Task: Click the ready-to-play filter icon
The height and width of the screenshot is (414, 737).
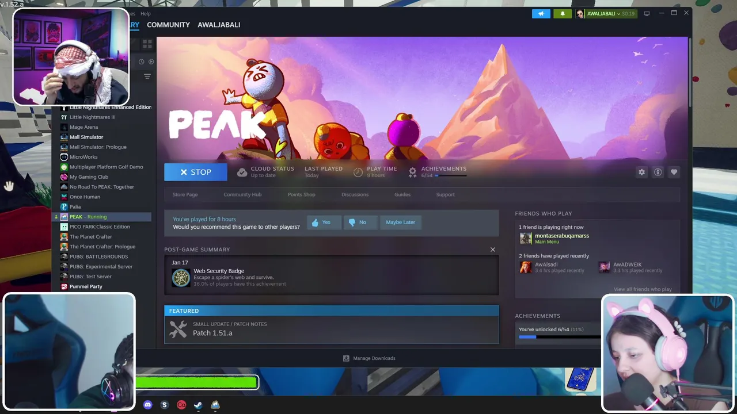Action: (151, 62)
